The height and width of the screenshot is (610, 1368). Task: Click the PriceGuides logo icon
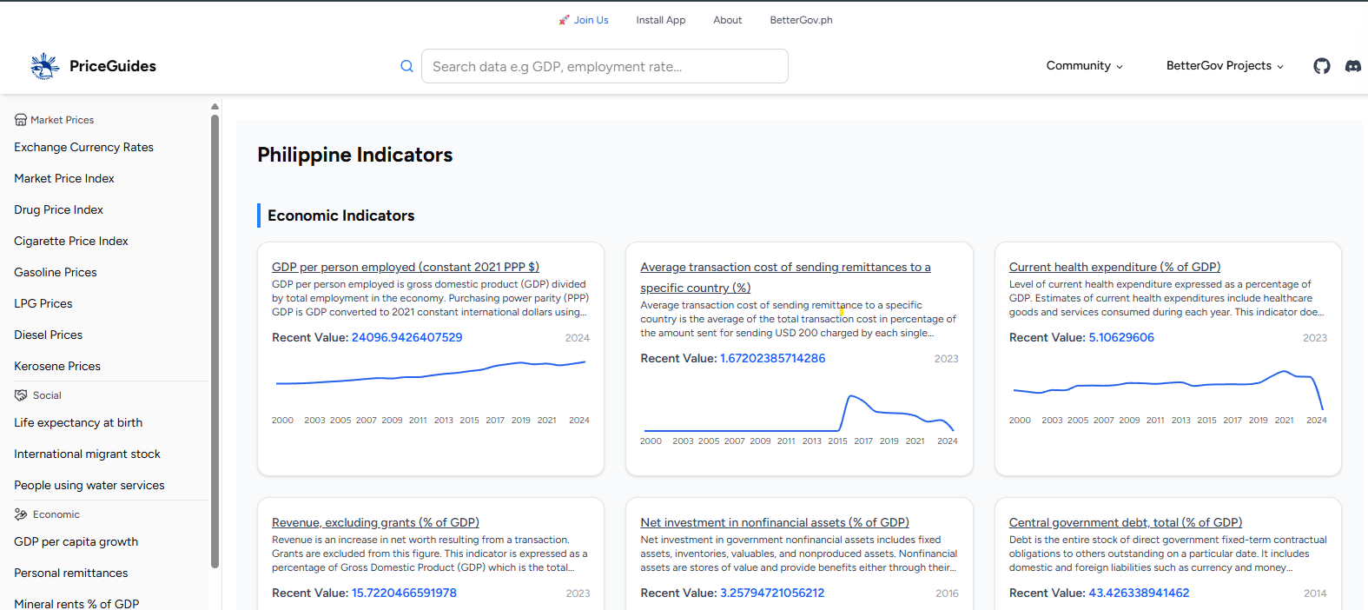click(x=44, y=66)
